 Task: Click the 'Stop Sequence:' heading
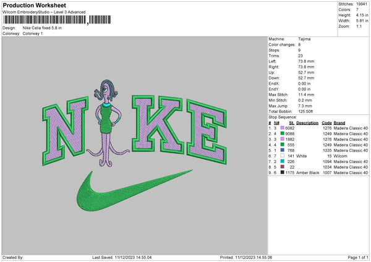(x=283, y=117)
